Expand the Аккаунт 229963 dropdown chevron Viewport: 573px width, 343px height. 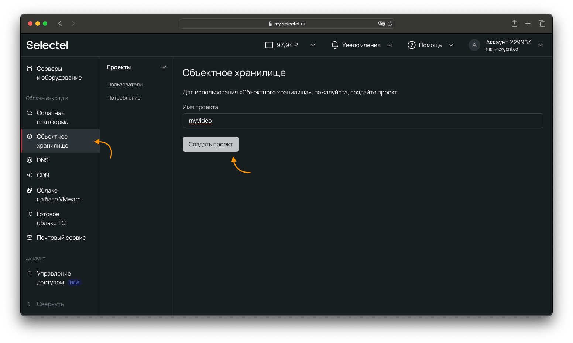541,45
